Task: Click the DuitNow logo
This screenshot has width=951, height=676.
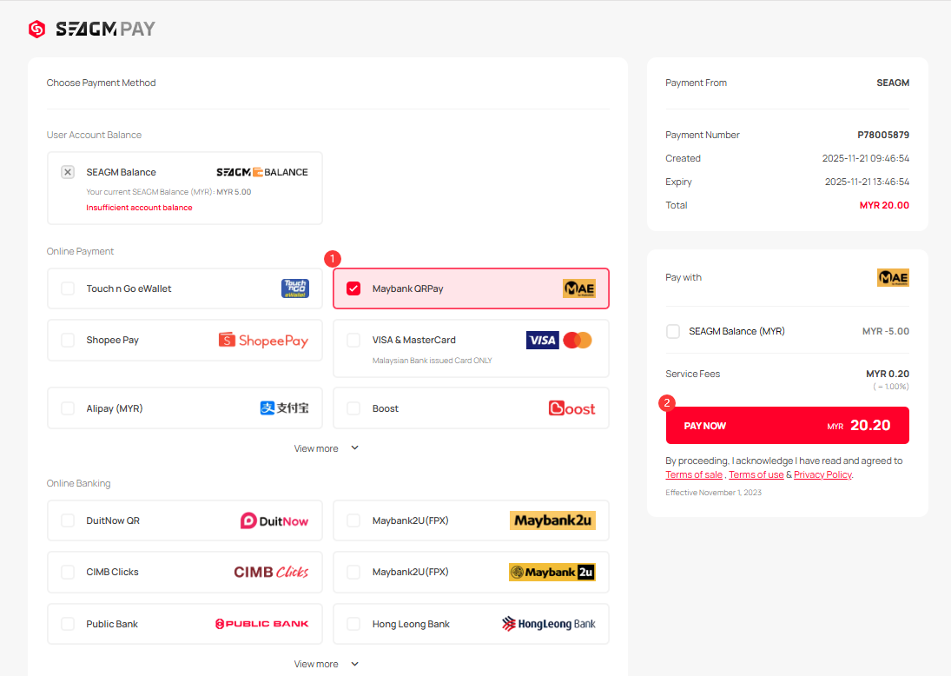Action: tap(274, 520)
